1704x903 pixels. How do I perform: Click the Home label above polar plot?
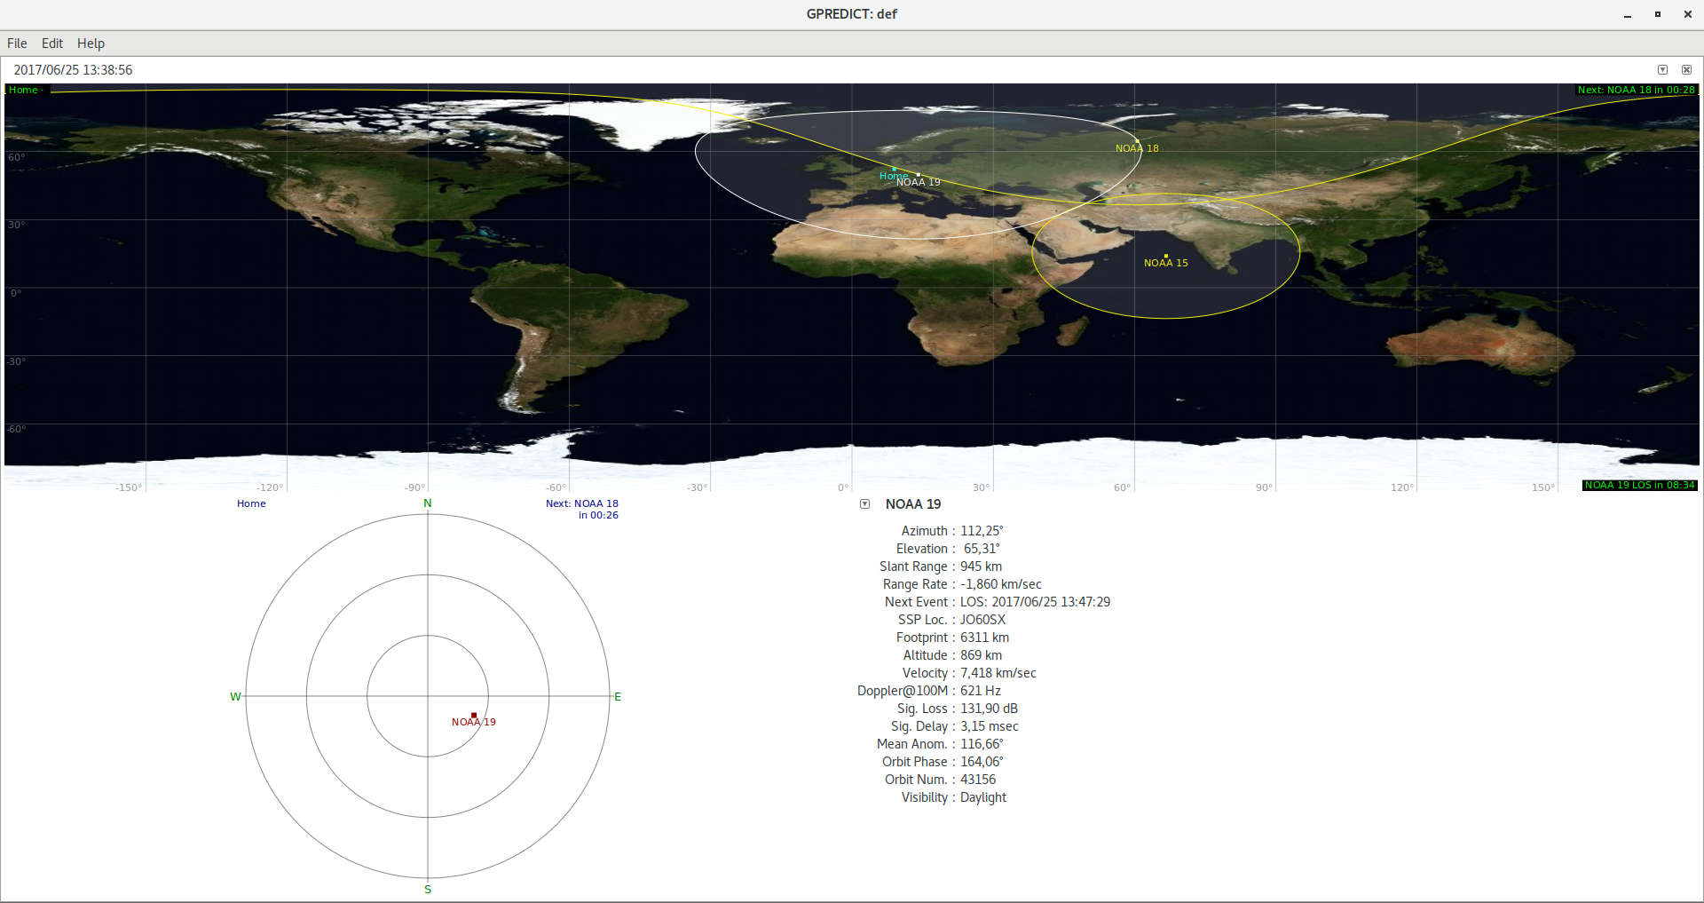pyautogui.click(x=251, y=503)
